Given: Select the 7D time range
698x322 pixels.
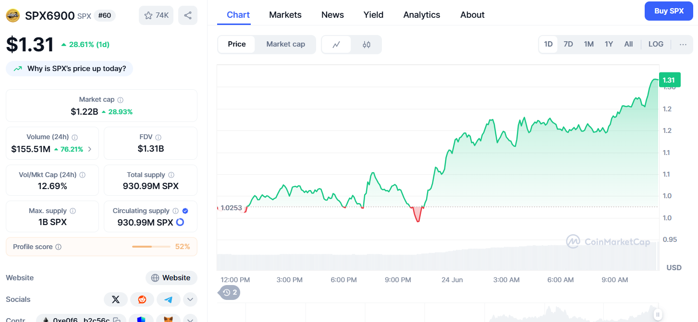Looking at the screenshot, I should (x=568, y=44).
